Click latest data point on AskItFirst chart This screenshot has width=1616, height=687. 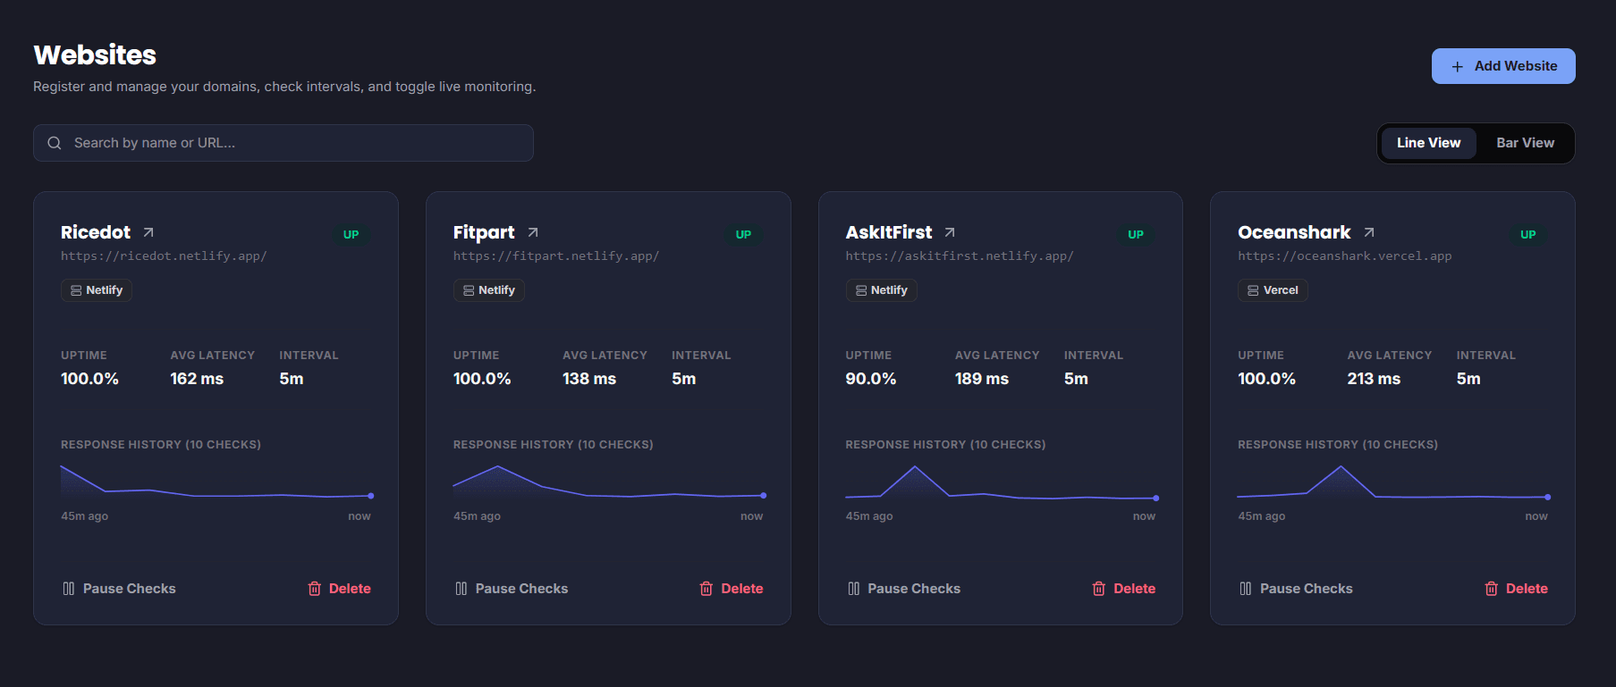pos(1156,498)
